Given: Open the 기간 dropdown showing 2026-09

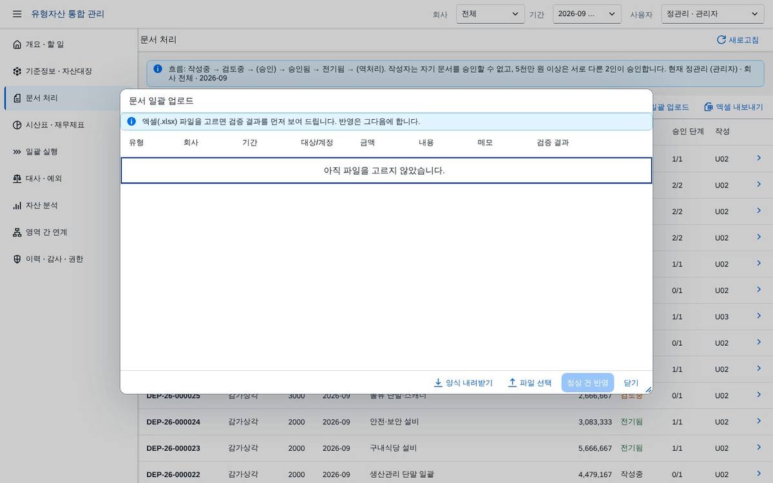Looking at the screenshot, I should tap(587, 14).
